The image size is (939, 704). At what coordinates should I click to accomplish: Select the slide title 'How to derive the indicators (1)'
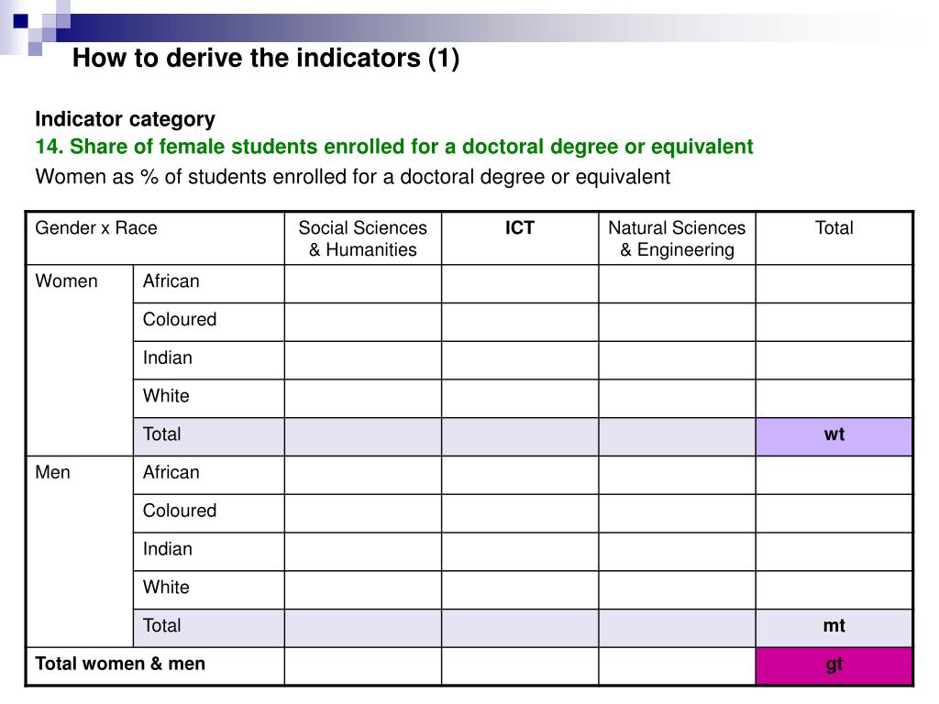[x=266, y=58]
